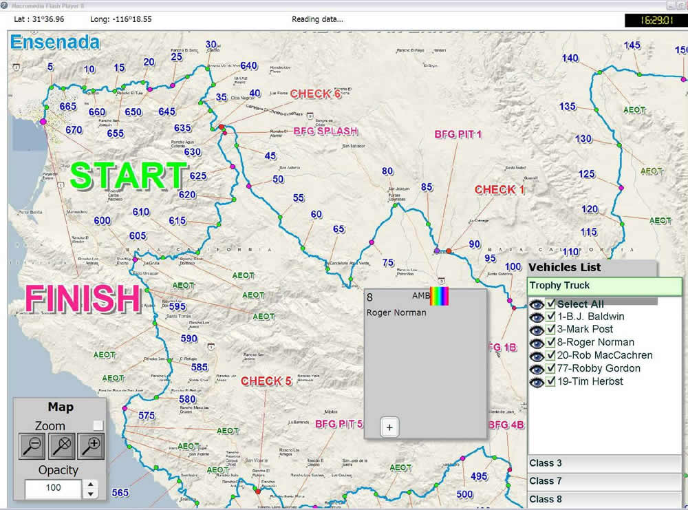Open the Trophy Truck class tab
Image resolution: width=688 pixels, height=510 pixels.
click(605, 286)
